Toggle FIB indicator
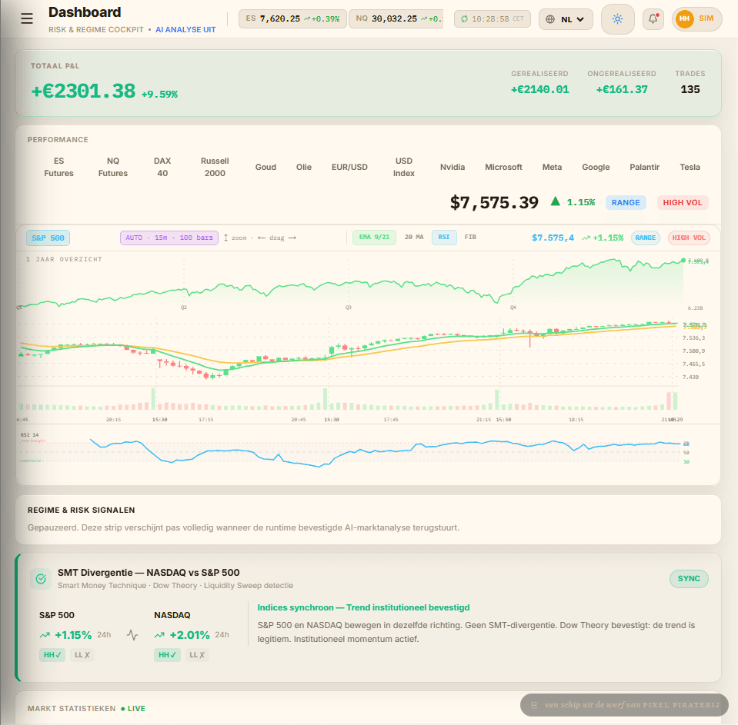This screenshot has width=738, height=725. click(x=470, y=238)
